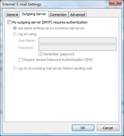
Task: Click the User Name: label text
Action: click(x=27, y=40)
